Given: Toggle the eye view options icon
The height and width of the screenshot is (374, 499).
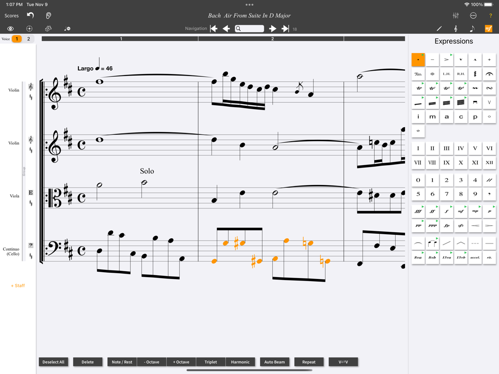Looking at the screenshot, I should (10, 28).
